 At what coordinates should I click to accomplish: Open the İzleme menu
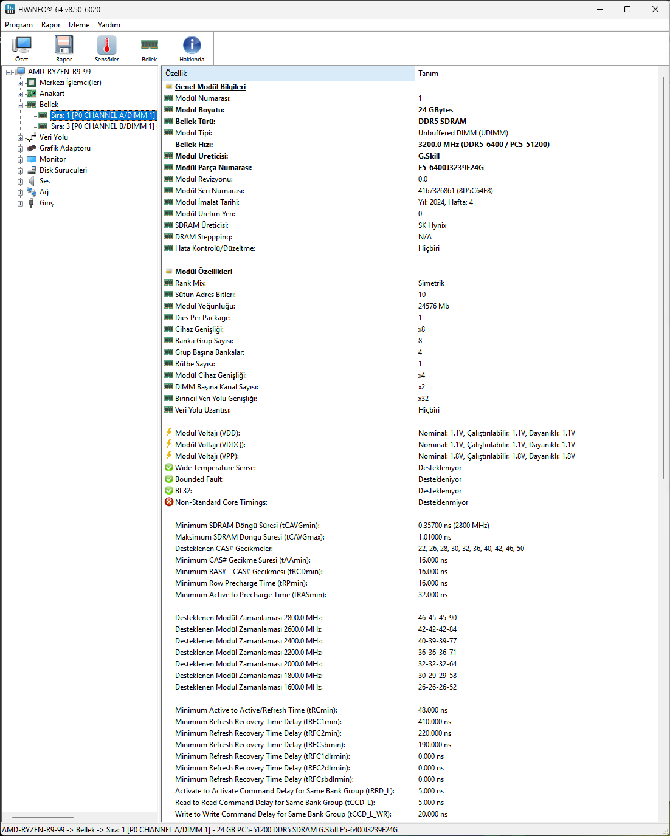pyautogui.click(x=79, y=25)
